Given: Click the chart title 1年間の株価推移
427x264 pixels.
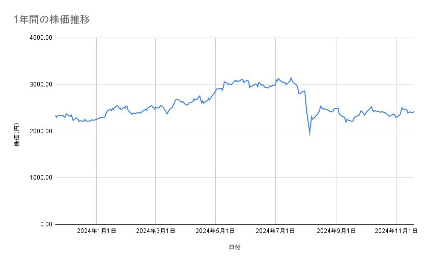Looking at the screenshot, I should (x=52, y=20).
